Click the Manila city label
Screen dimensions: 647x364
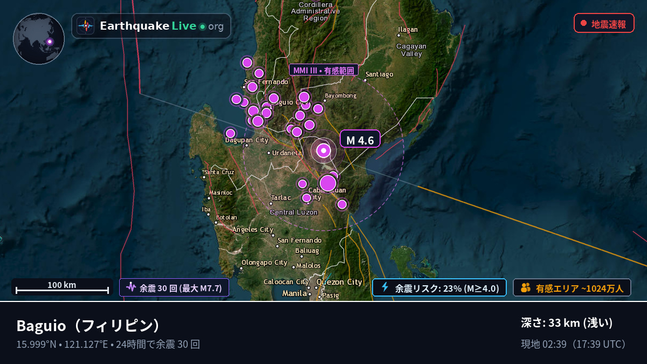[294, 294]
